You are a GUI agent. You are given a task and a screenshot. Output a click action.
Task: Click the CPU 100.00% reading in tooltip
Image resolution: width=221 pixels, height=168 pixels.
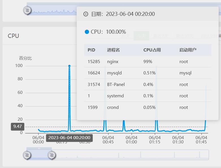[108, 32]
